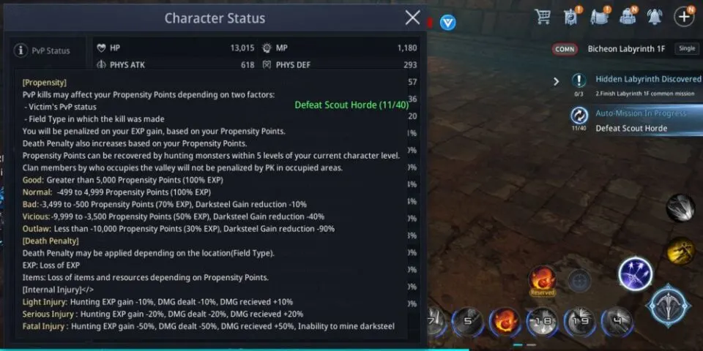Screen dimensions: 703x351
Task: Tap the main crossbow attack button
Action: (669, 306)
